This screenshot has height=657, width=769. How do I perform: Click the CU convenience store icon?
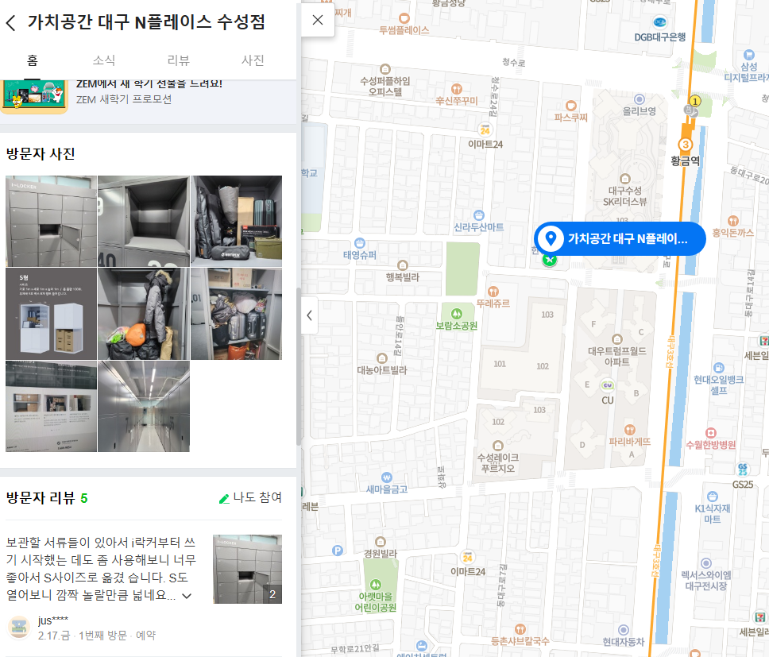coord(608,385)
